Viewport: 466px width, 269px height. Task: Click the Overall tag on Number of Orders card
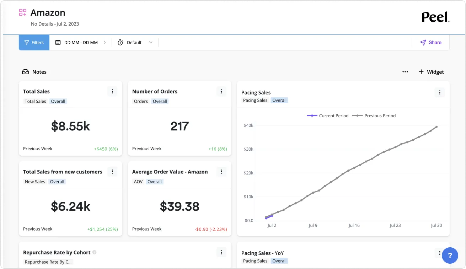tap(160, 101)
